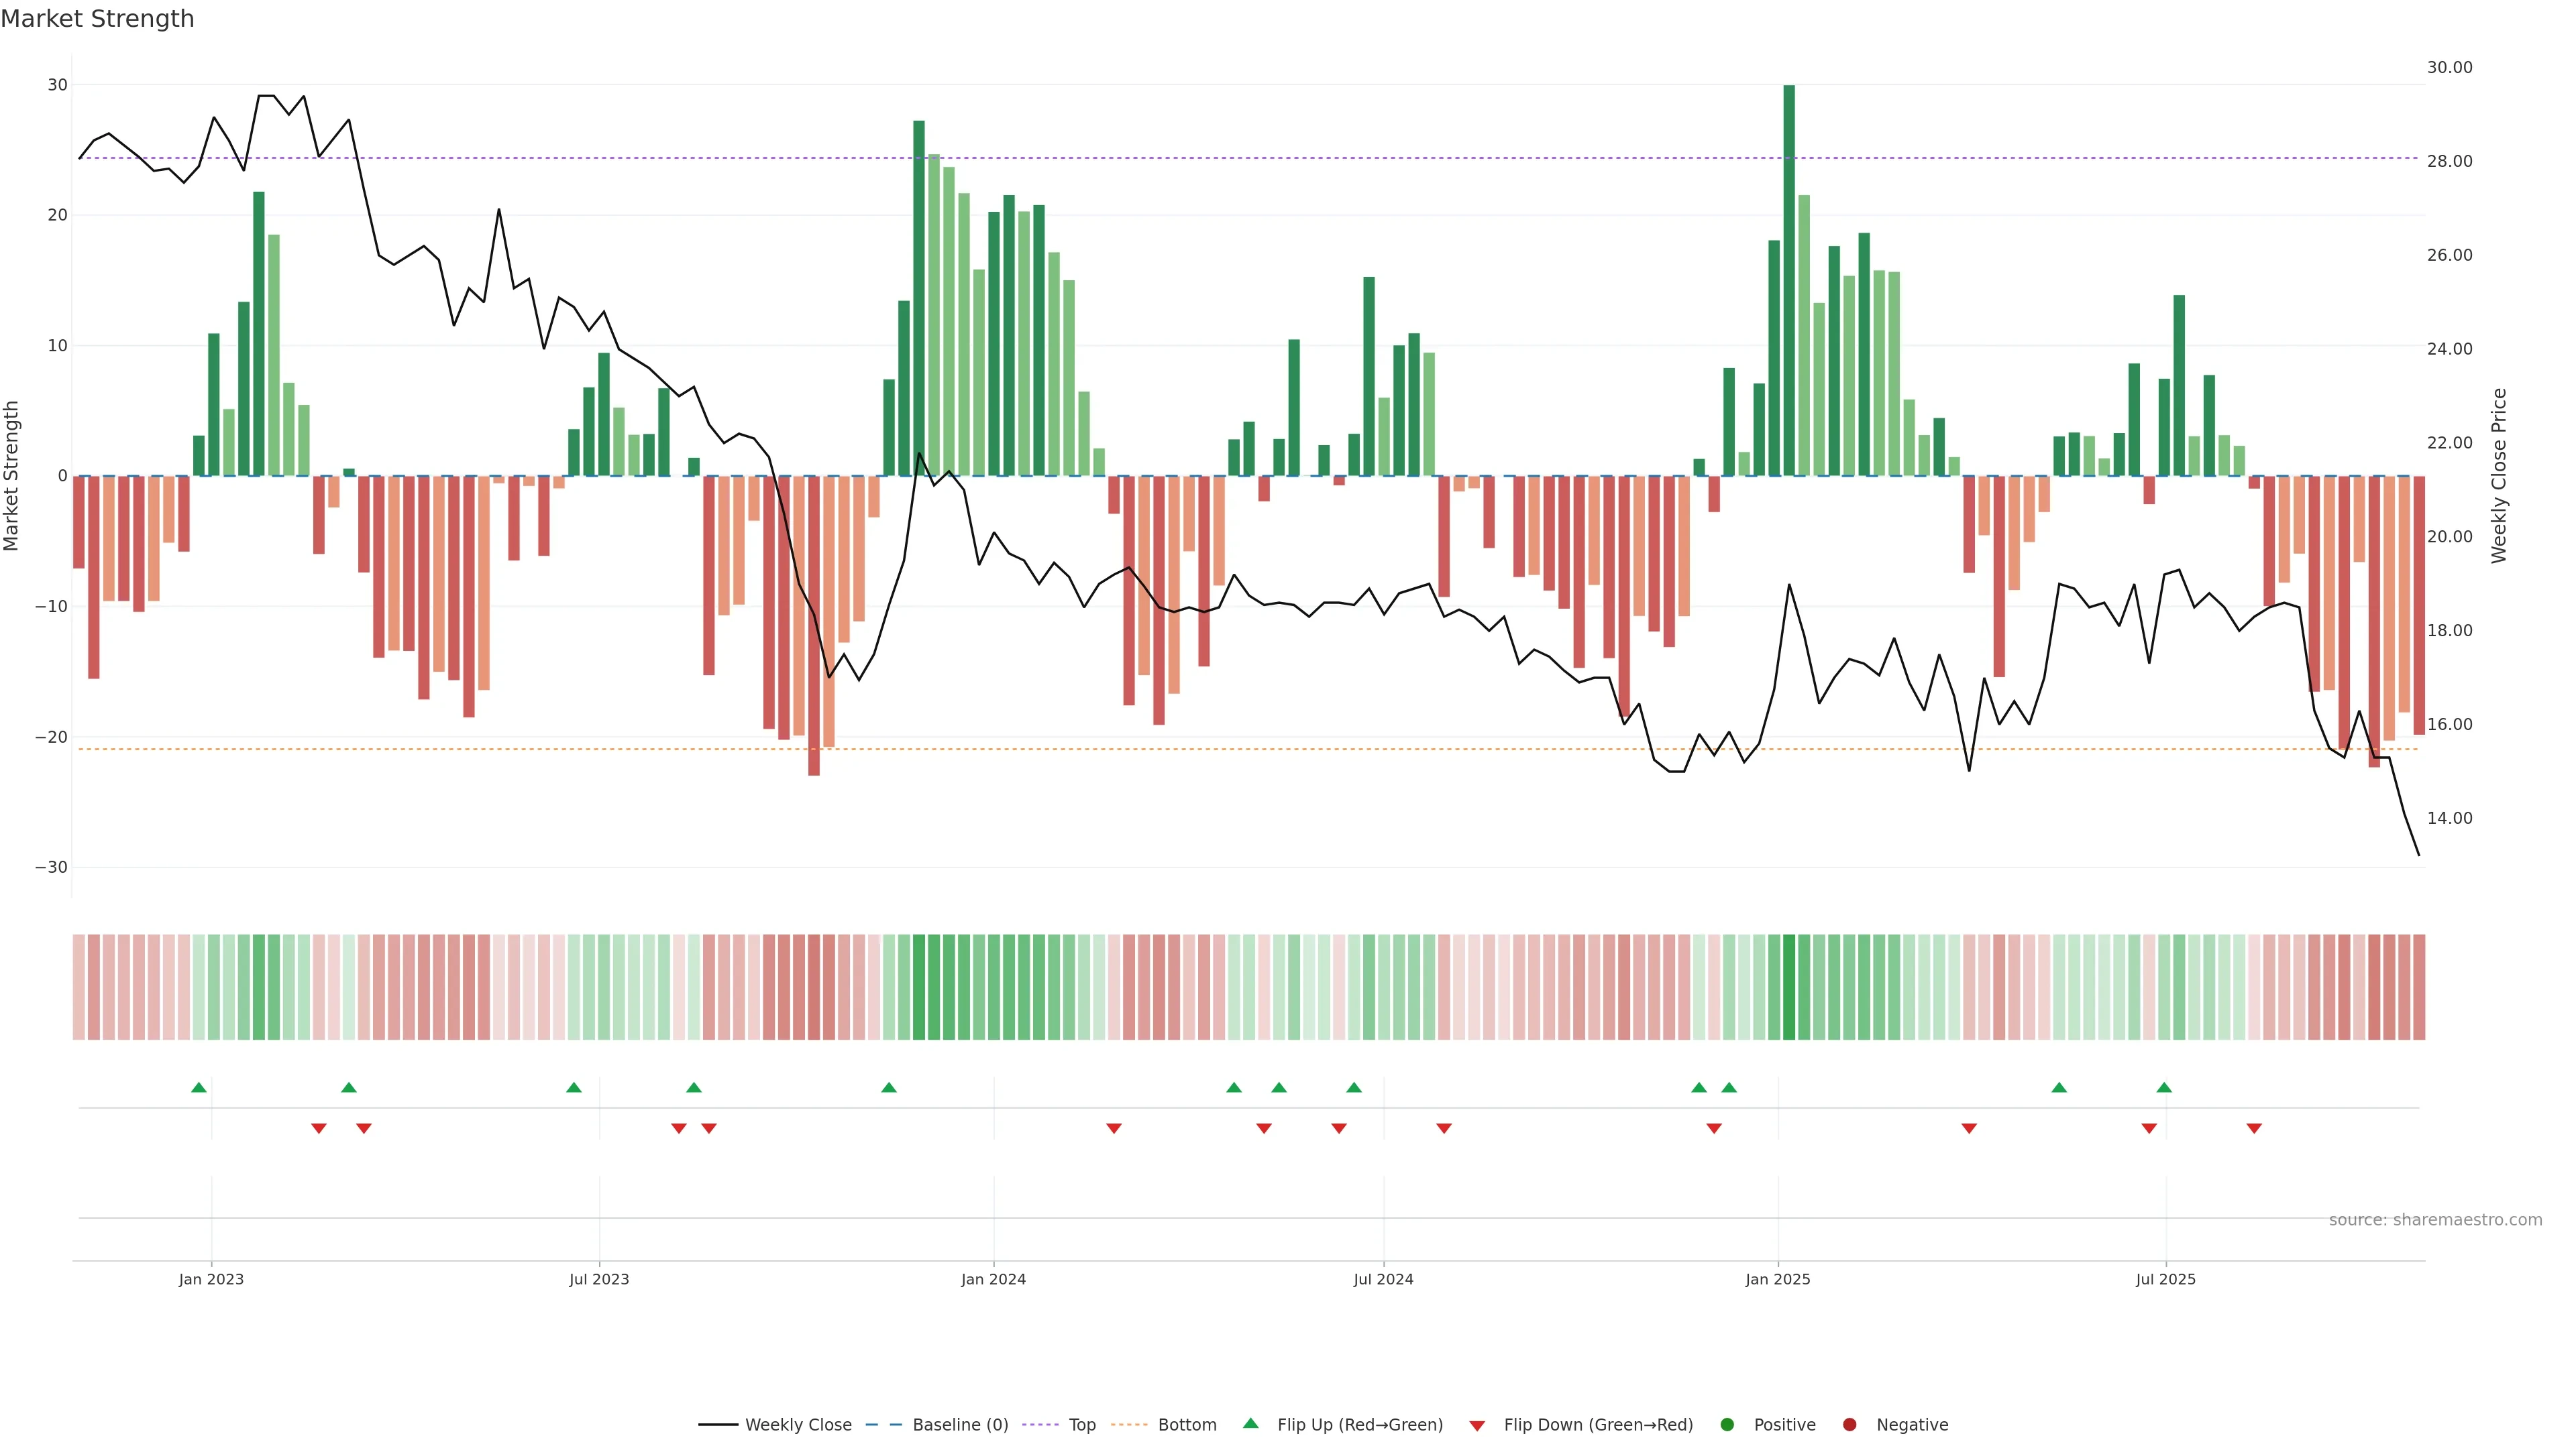Click the first green flip-up marker near Jan 2023

point(199,1087)
